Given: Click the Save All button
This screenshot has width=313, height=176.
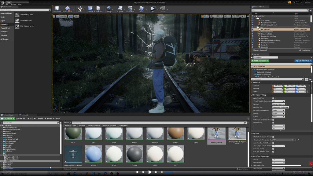Looking at the screenshot, I should coord(20,119).
